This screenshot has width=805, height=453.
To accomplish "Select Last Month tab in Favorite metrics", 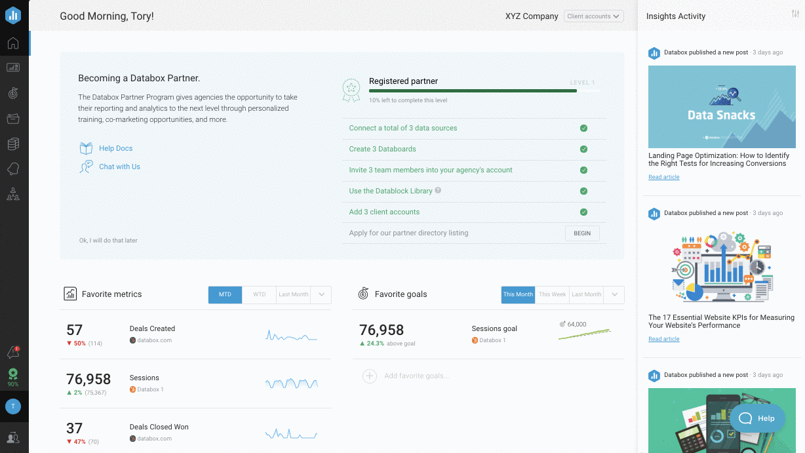I will click(x=293, y=294).
